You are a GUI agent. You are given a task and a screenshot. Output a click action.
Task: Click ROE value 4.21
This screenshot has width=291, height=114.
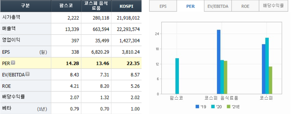tap(74, 86)
